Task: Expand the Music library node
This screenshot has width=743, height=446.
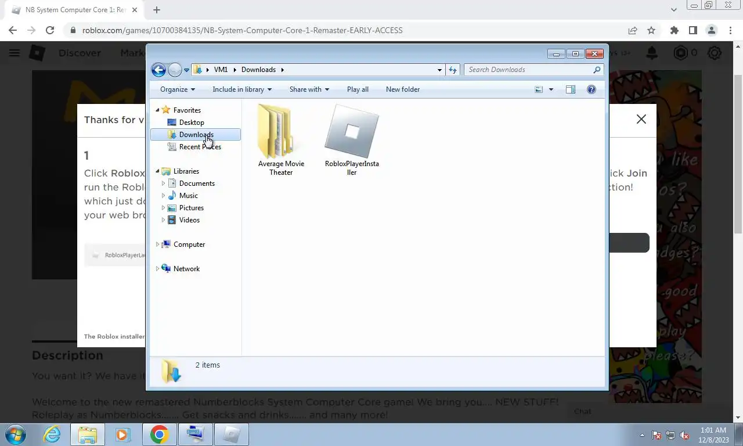Action: coord(163,196)
